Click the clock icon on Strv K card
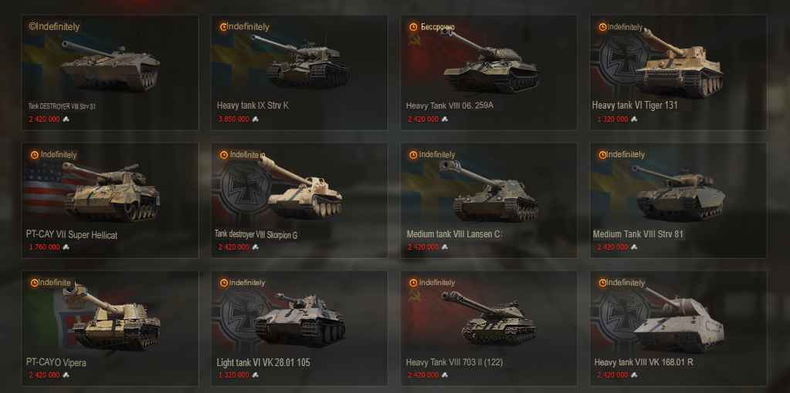Image resolution: width=790 pixels, height=393 pixels. 223,27
